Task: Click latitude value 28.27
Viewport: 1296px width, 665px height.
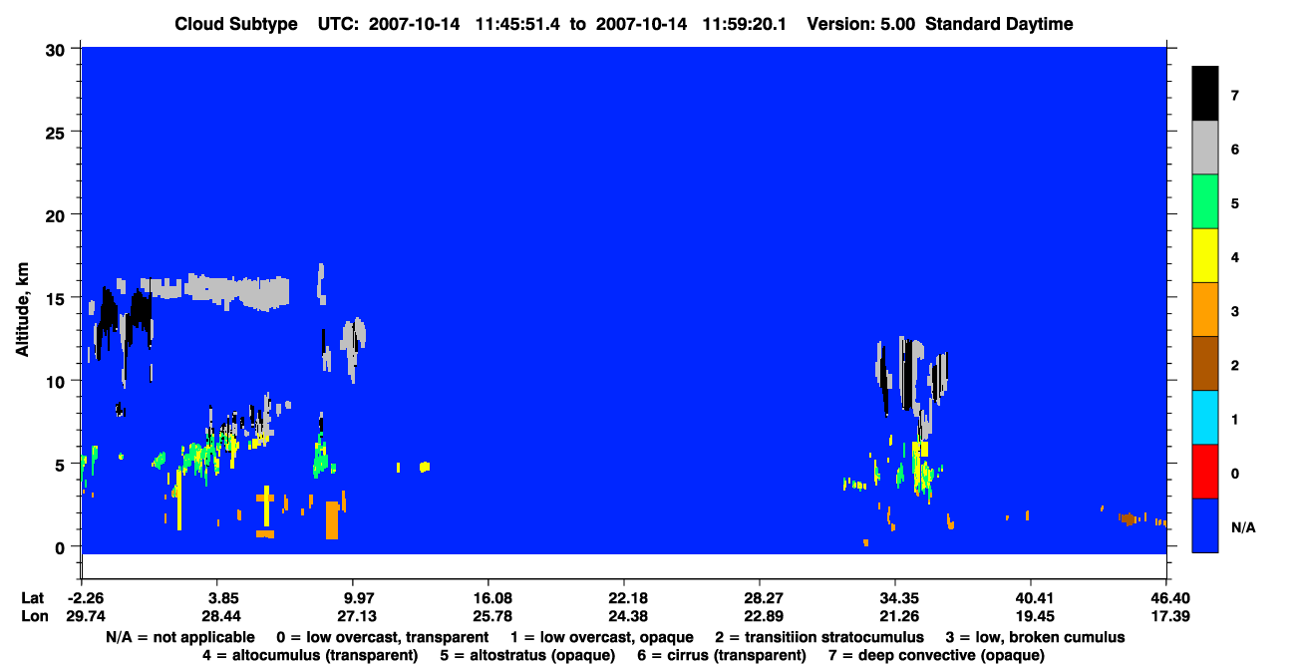Action: (x=760, y=597)
